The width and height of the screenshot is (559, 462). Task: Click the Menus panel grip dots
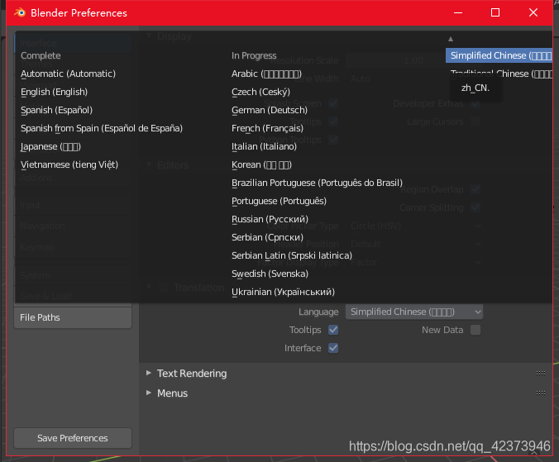pyautogui.click(x=541, y=393)
